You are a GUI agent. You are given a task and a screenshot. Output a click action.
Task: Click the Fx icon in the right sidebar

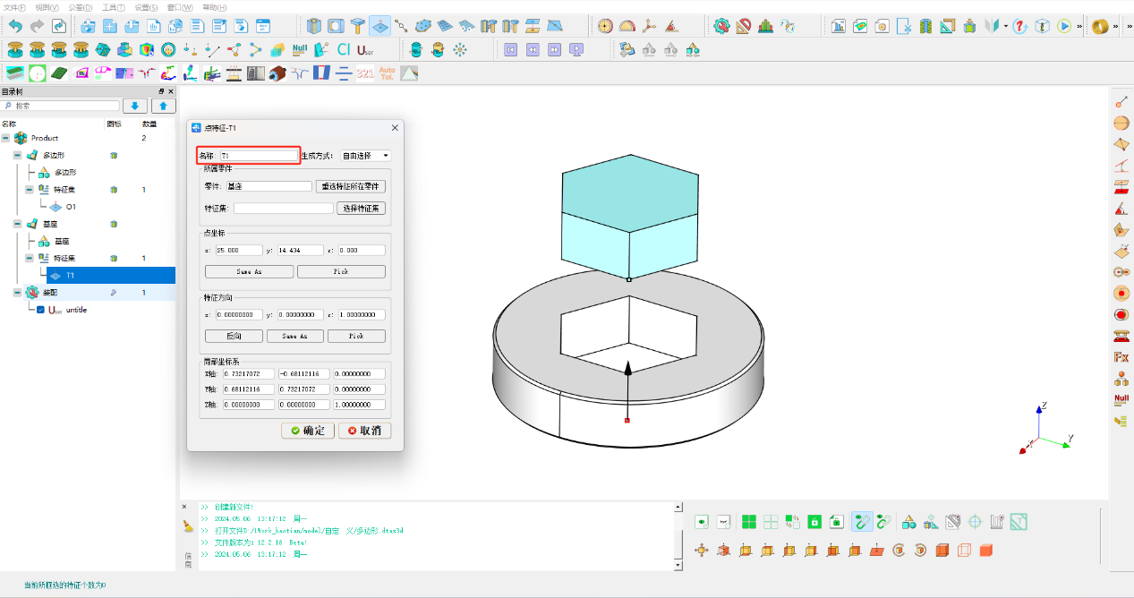[x=1120, y=356]
